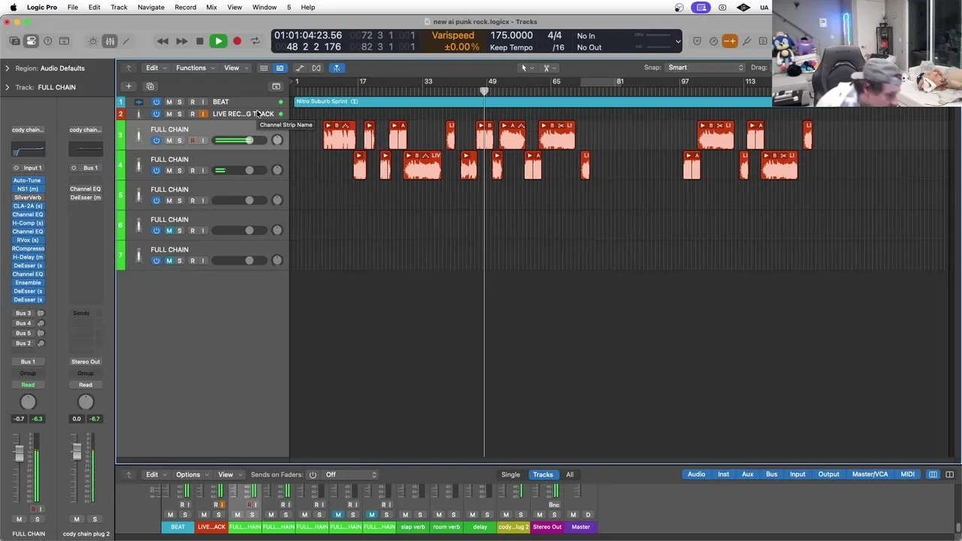Click the Fast Forward transport button

(x=181, y=41)
